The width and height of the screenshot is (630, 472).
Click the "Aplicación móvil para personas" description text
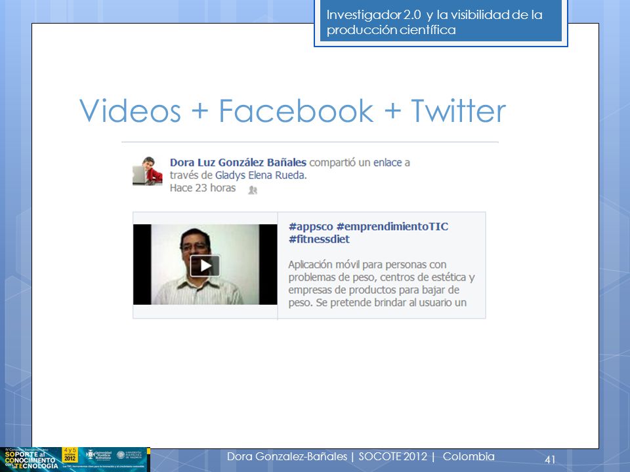click(x=381, y=283)
